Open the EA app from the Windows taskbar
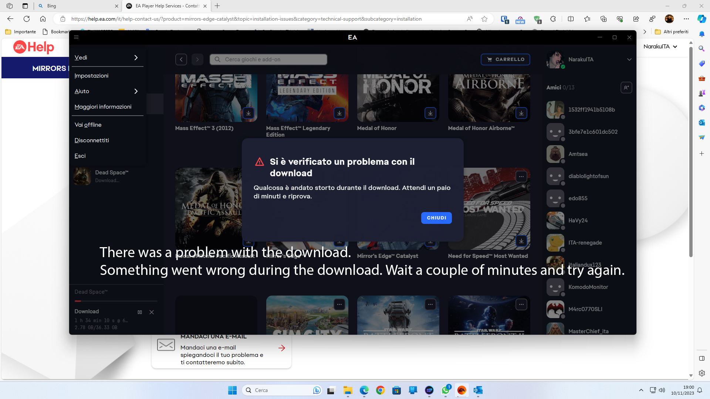The image size is (710, 399). [462, 390]
